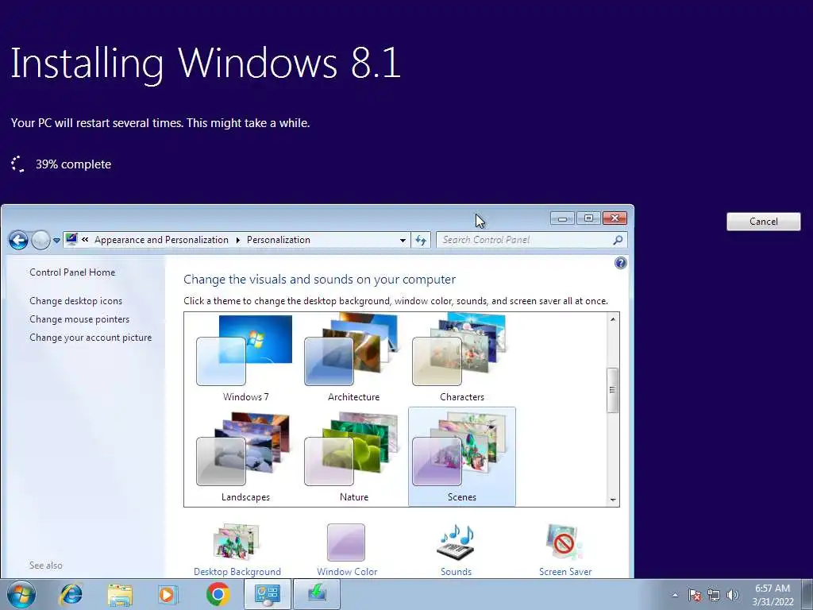Click the refresh button in address bar
Viewport: 813px width, 610px height.
[x=421, y=240]
